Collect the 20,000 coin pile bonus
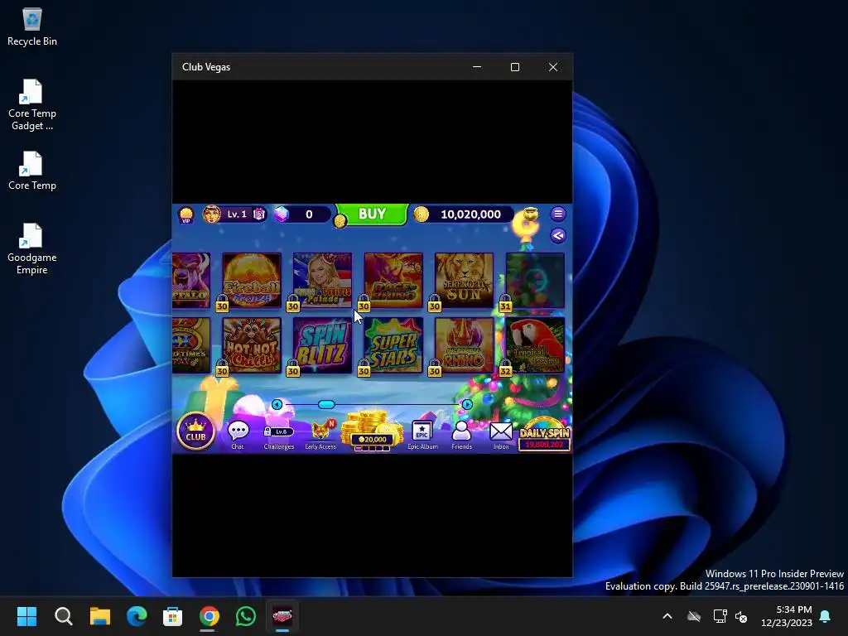This screenshot has height=636, width=848. click(373, 431)
